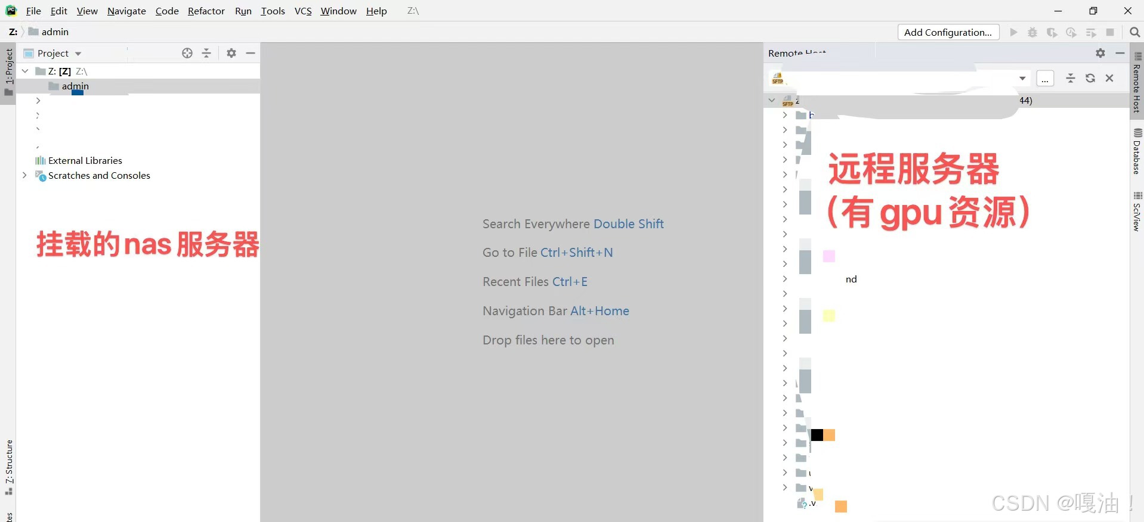1144x522 pixels.
Task: Click the Run with Coverage icon
Action: coord(1052,32)
